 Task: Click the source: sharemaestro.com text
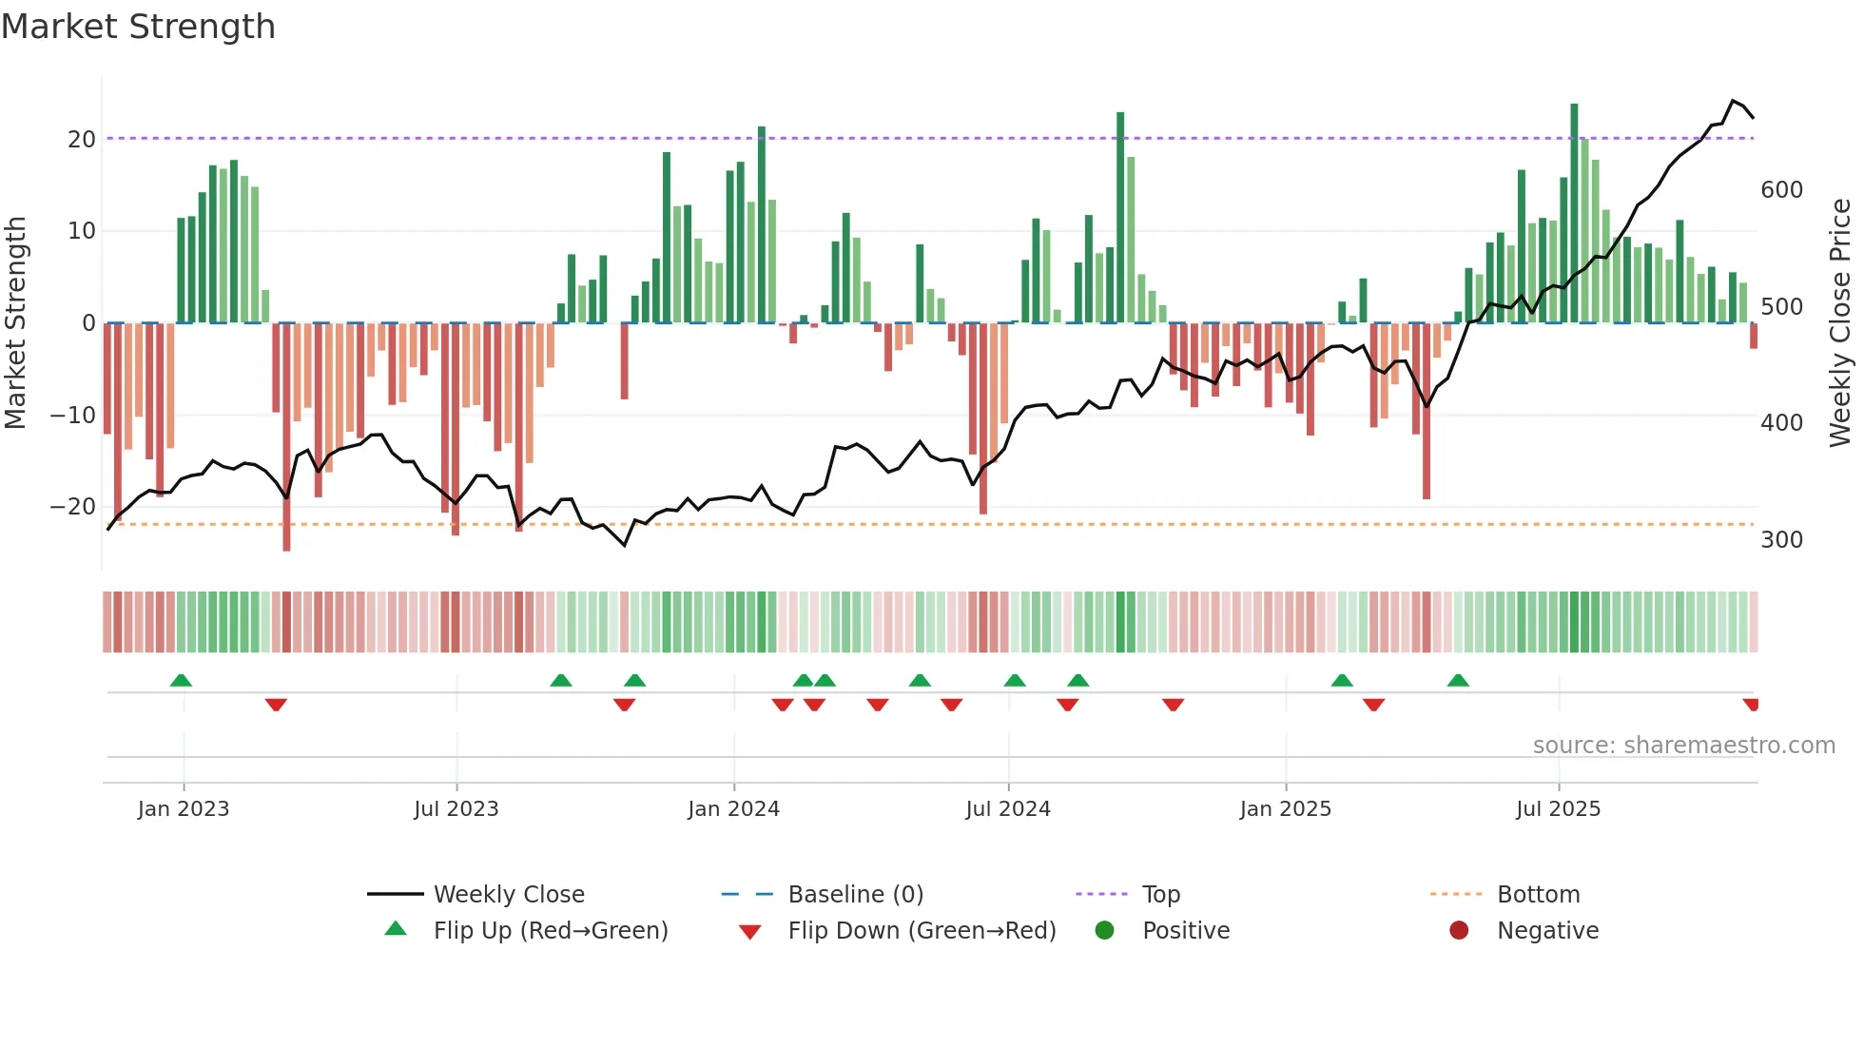click(x=1683, y=746)
